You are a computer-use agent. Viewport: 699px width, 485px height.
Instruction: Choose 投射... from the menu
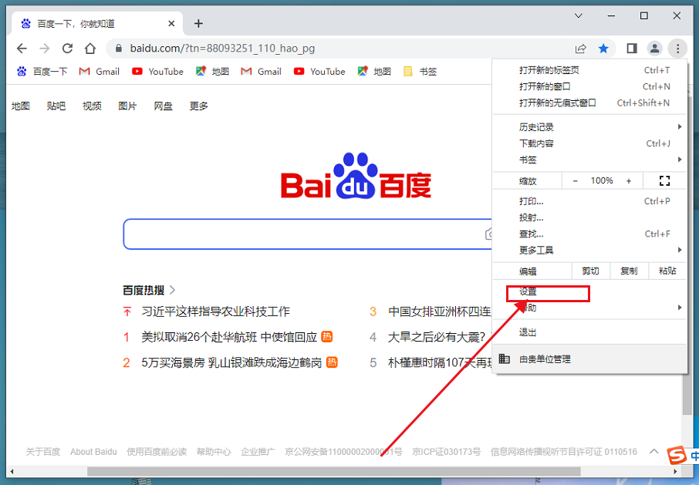coord(589,217)
